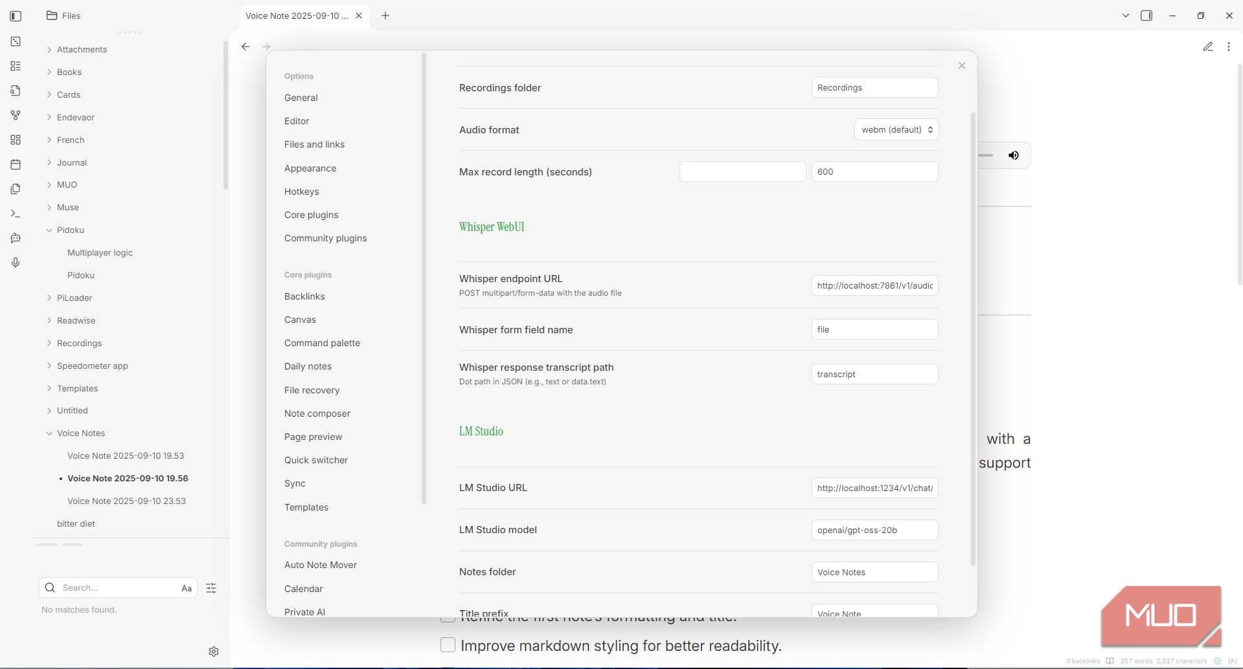Toggle the right sidebar icon
Image resolution: width=1243 pixels, height=669 pixels.
click(1146, 16)
